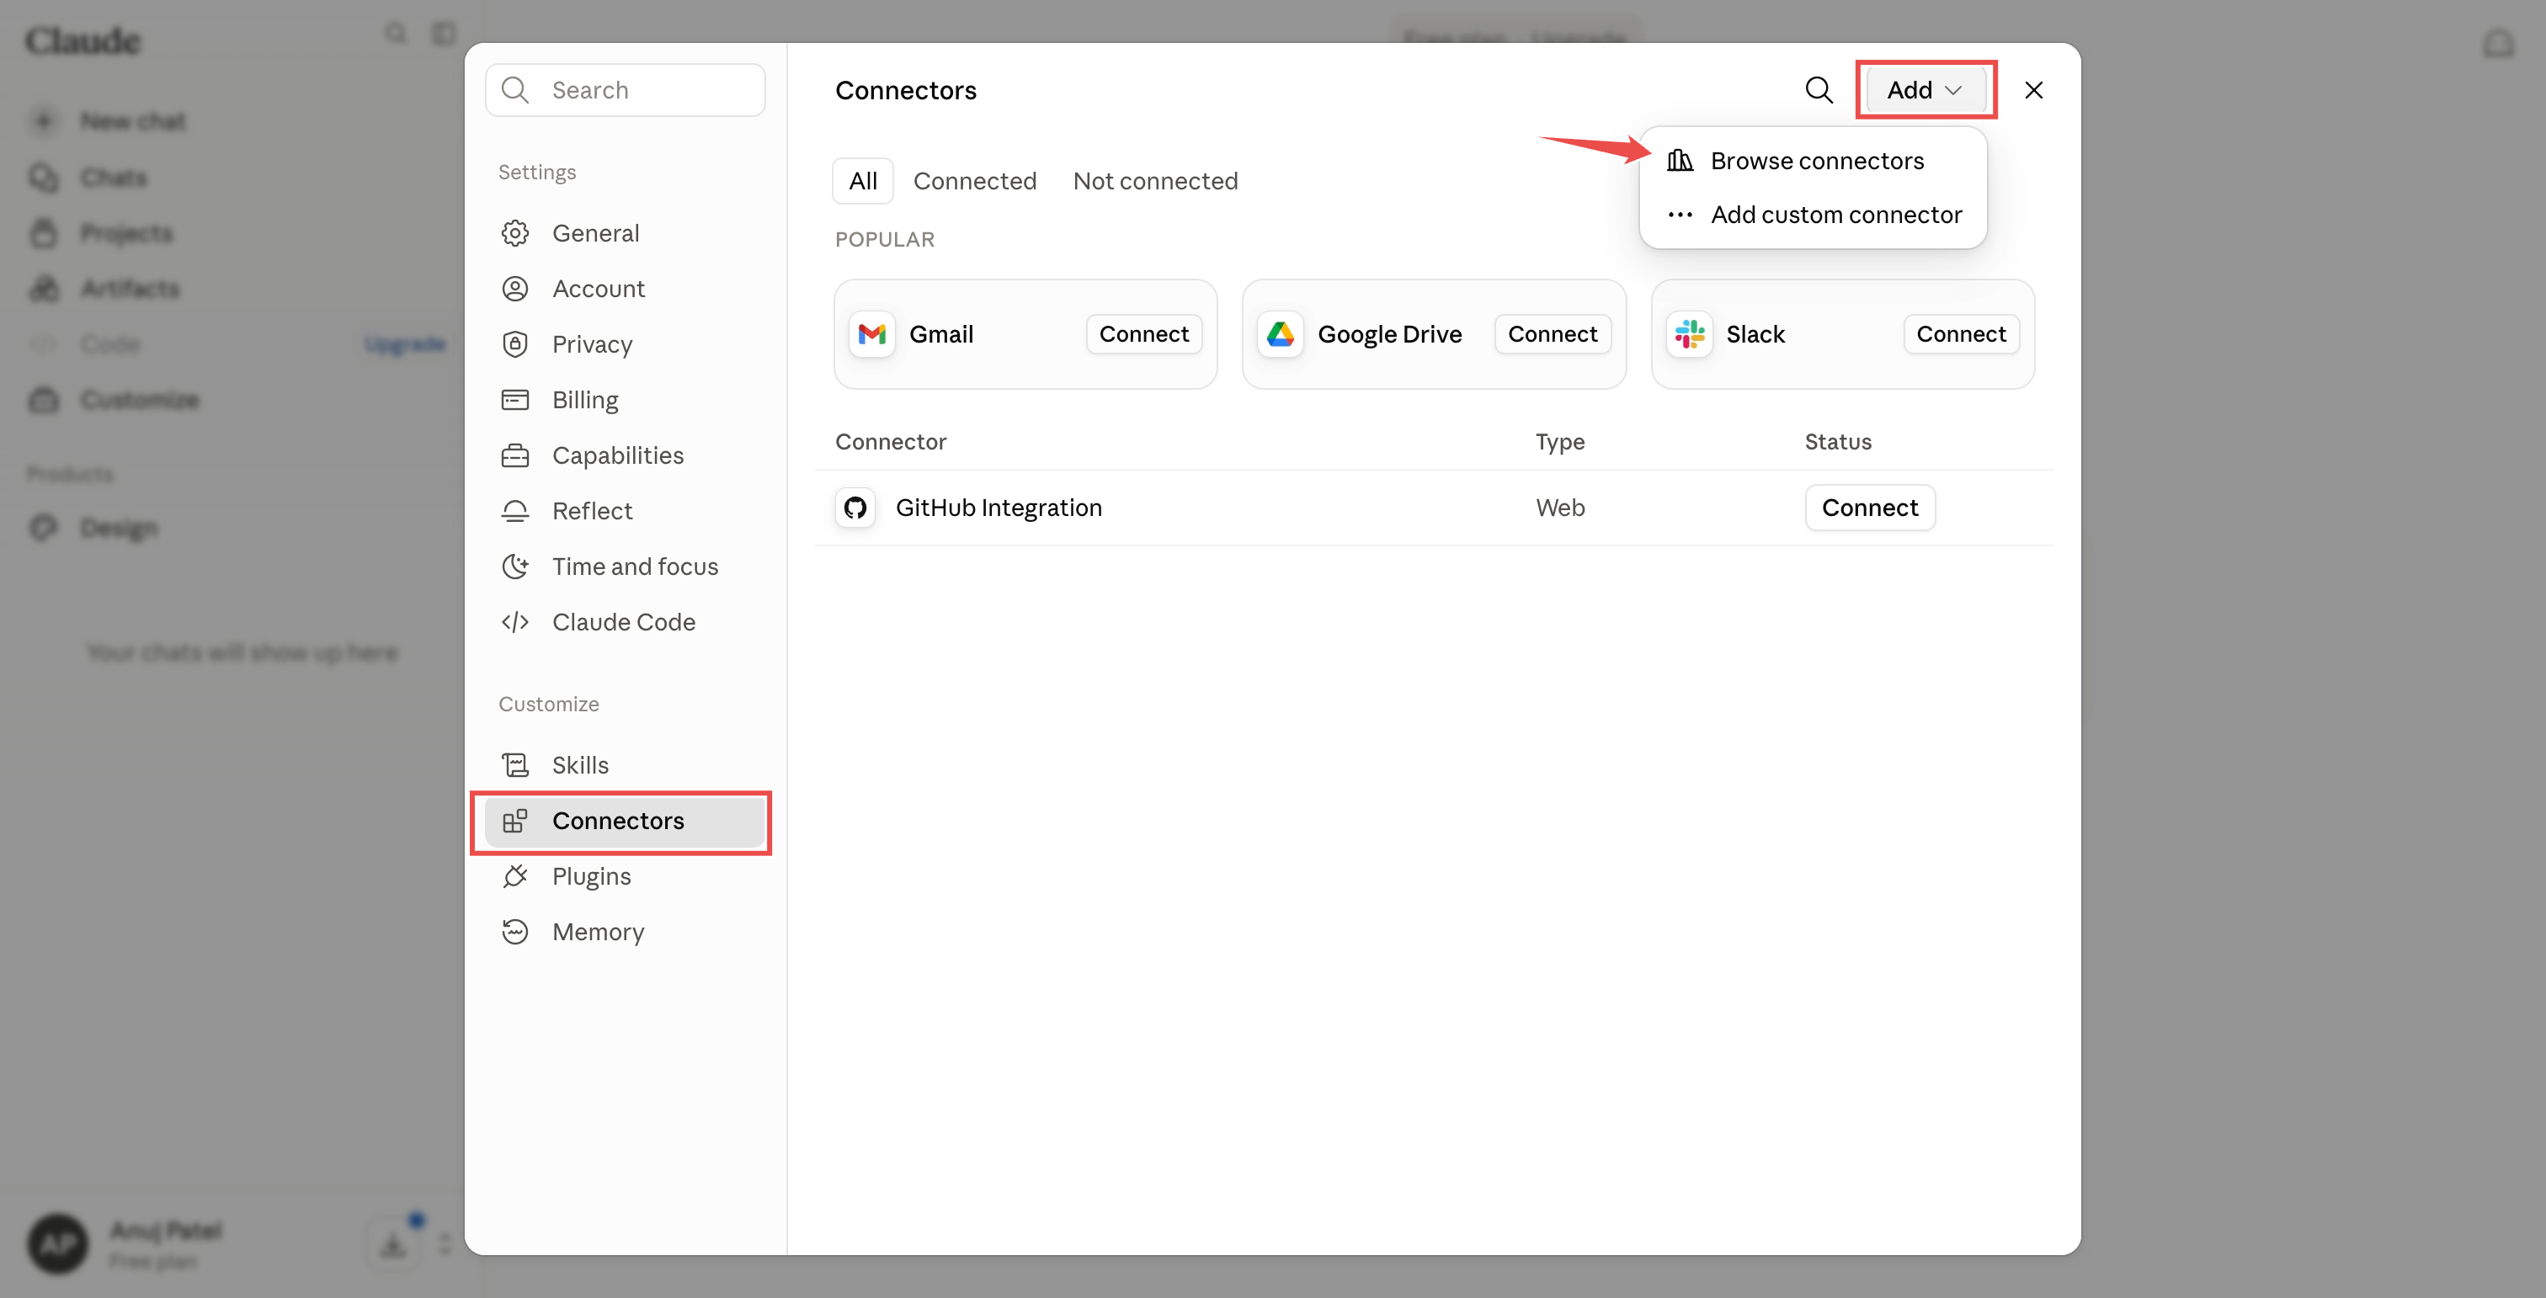Focus the settings Search field
Screen dimensions: 2546x1298
(x=625, y=90)
